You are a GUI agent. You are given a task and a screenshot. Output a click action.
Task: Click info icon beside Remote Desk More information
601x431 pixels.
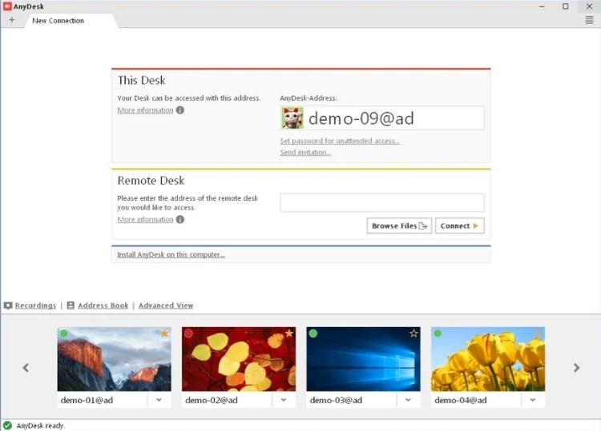[x=179, y=220]
